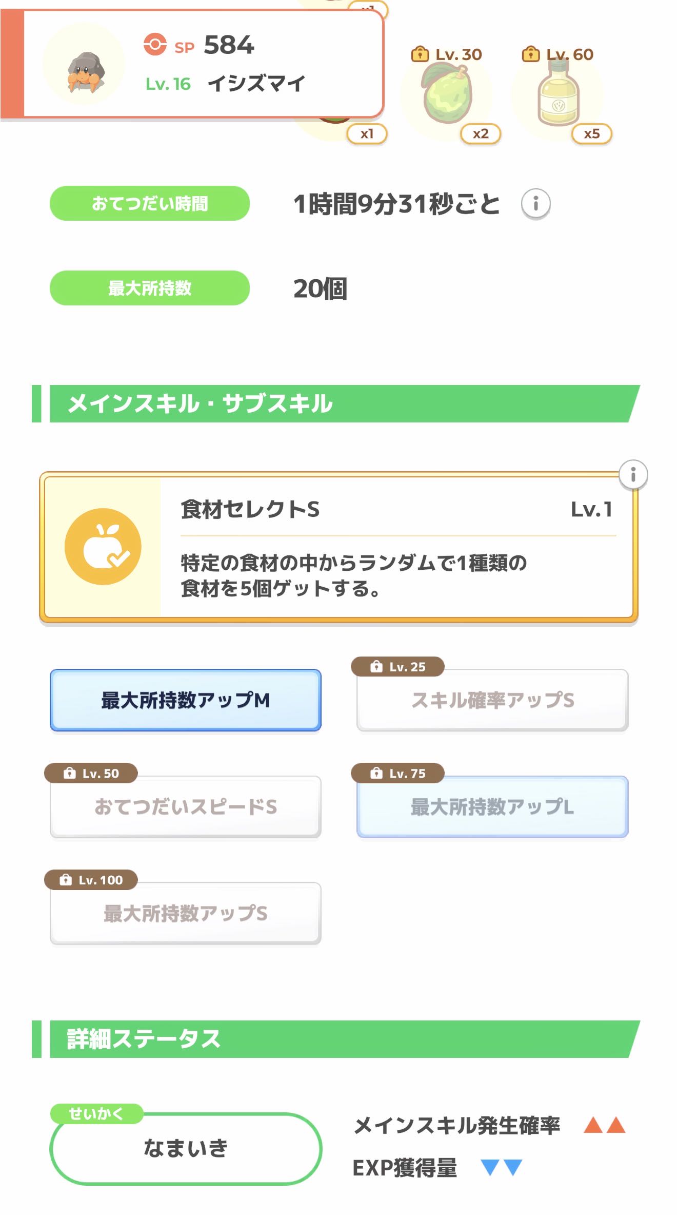Tap the info icon beside おてつだい時間
Viewport: 677px width, 1215px height.
(x=535, y=204)
